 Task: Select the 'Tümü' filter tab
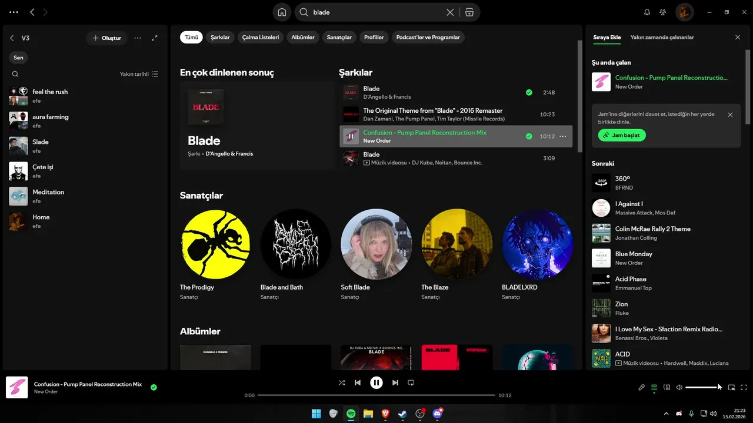click(x=191, y=37)
